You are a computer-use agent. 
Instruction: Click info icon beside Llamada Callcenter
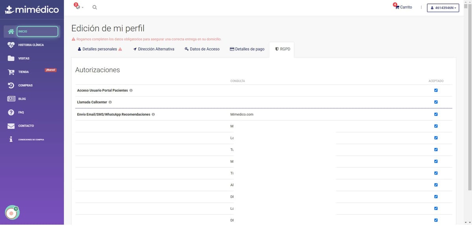(x=110, y=102)
